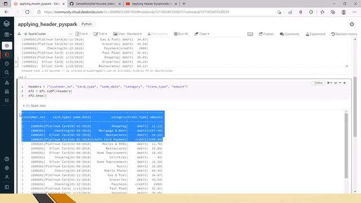This screenshot has width=361, height=203.
Task: Open the Clear dropdown menu
Action: tap(202, 34)
